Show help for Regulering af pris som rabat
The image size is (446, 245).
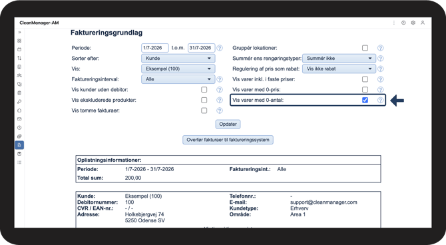380,69
